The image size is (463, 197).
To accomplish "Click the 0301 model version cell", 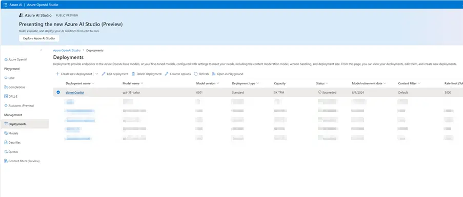I will tap(199, 92).
